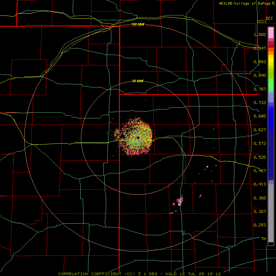Select the 0.307 scale value
This screenshot has width=276, height=276.
(x=260, y=212)
